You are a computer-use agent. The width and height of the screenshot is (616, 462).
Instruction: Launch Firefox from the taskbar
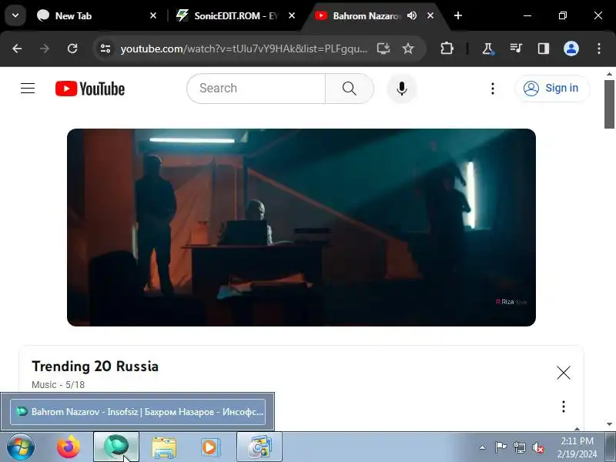pyautogui.click(x=69, y=447)
